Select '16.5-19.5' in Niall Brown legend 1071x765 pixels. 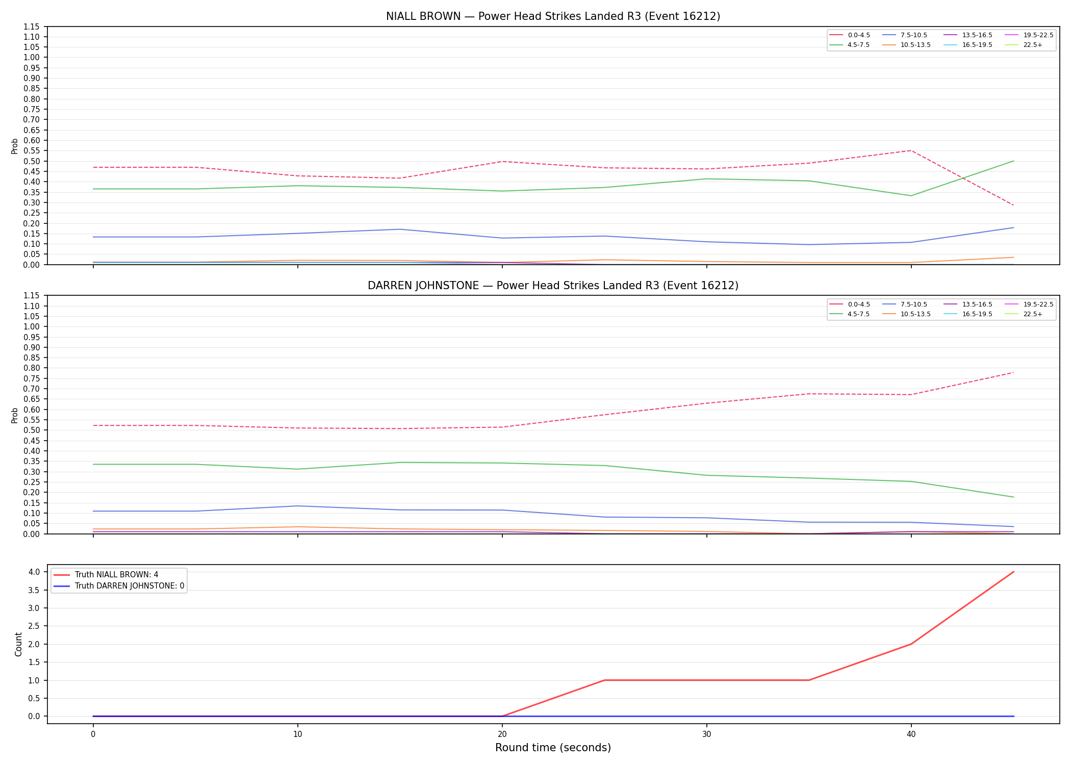(x=968, y=45)
